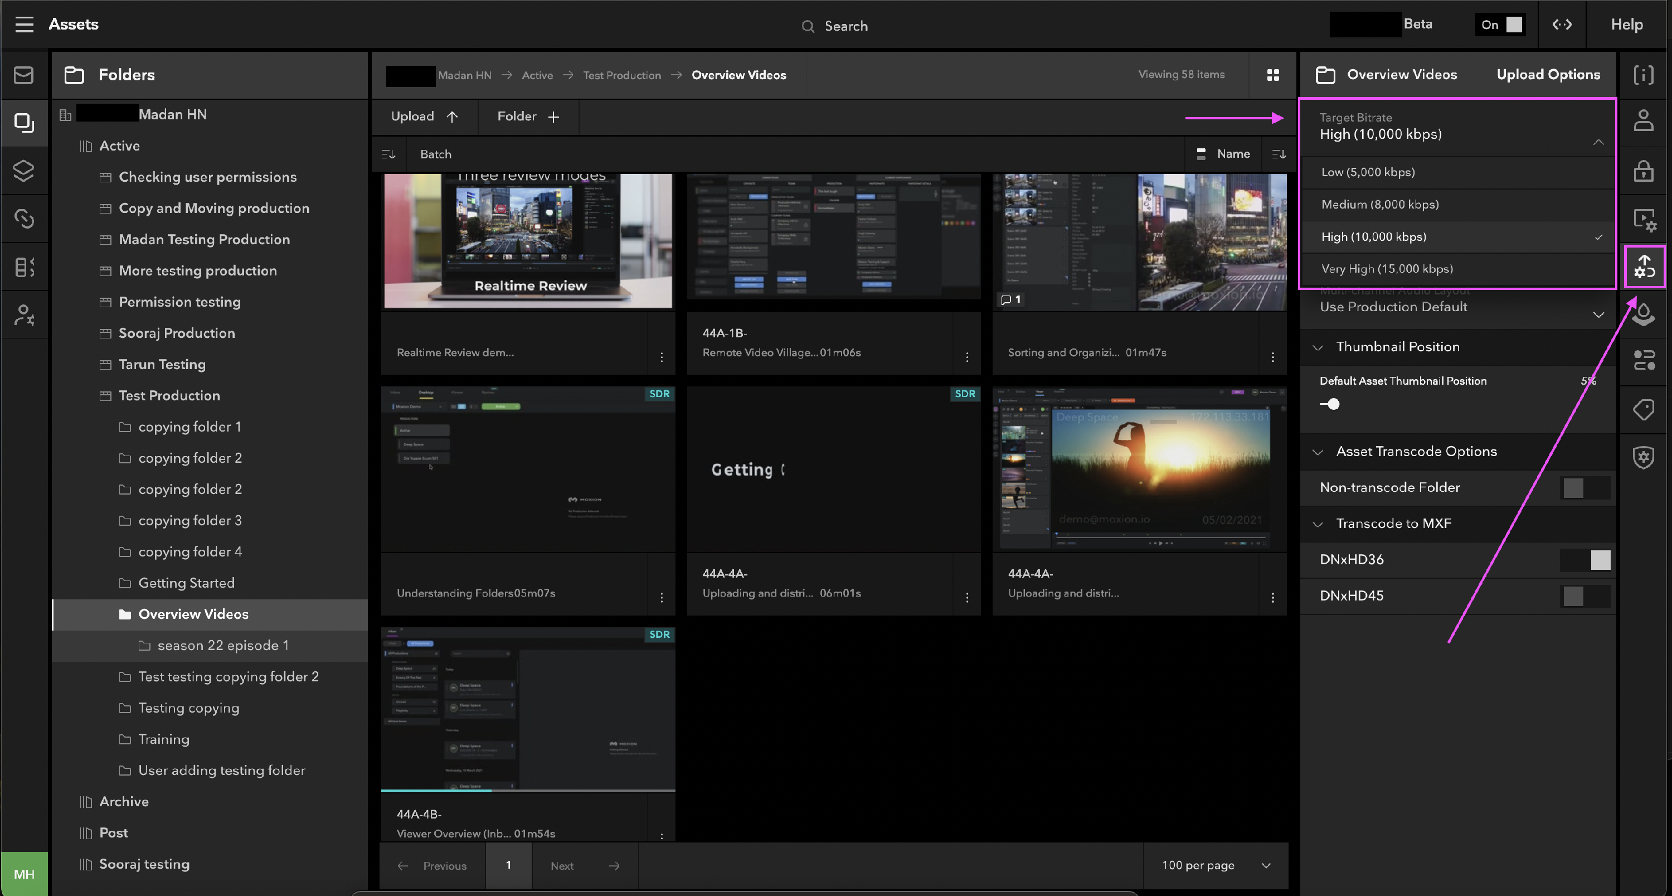Select the highlighted upload settings icon

pos(1644,267)
